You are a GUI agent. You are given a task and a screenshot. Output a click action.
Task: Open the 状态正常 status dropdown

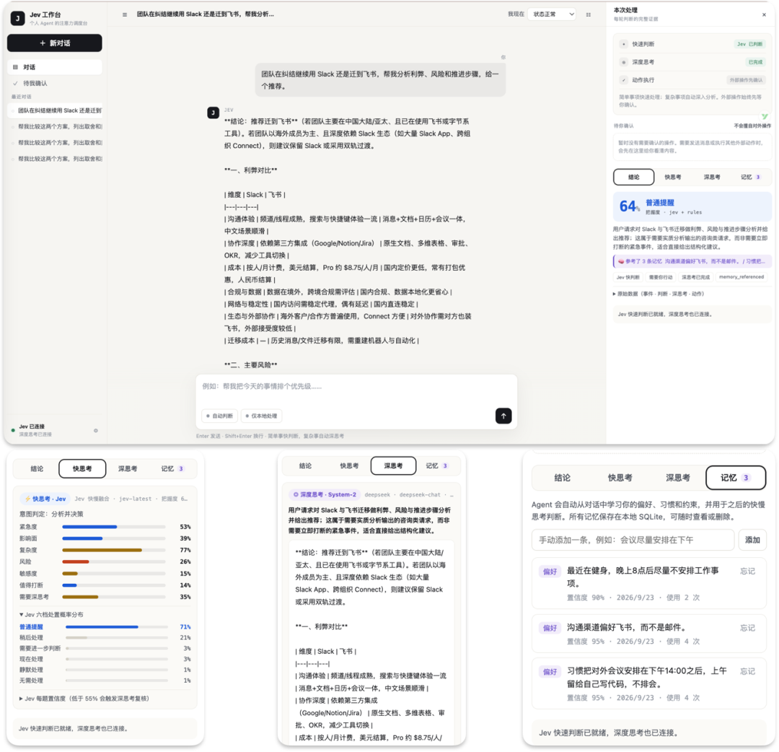click(x=552, y=14)
